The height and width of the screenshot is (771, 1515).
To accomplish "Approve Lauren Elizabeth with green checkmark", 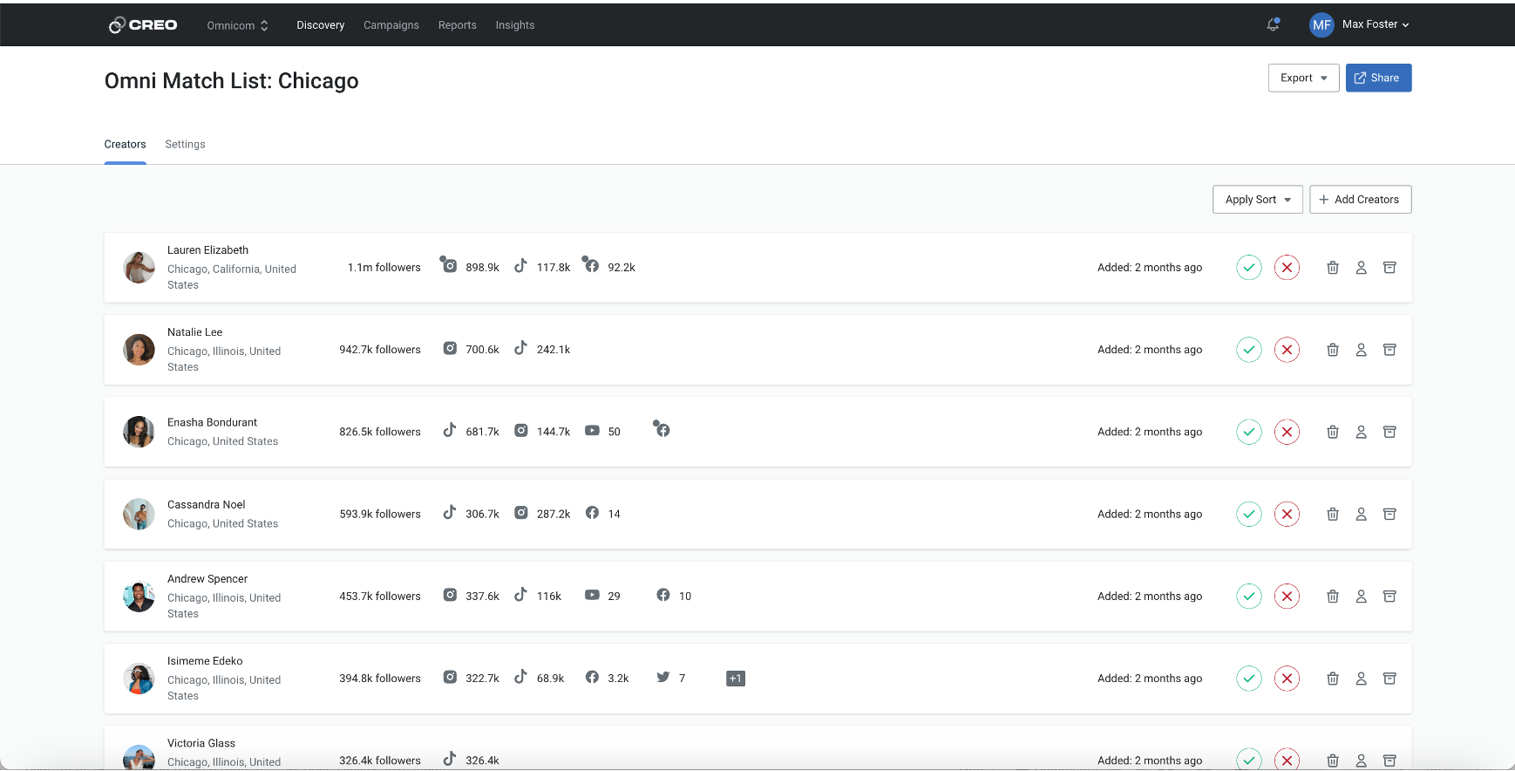I will [1248, 268].
